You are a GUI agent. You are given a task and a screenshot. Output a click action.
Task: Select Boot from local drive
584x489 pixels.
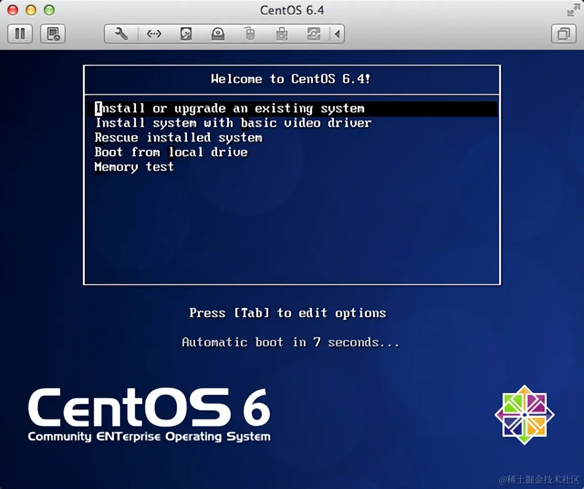tap(171, 152)
